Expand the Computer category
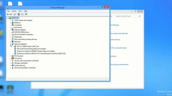The height and width of the screenshot is (96, 172). click(x=10, y=25)
